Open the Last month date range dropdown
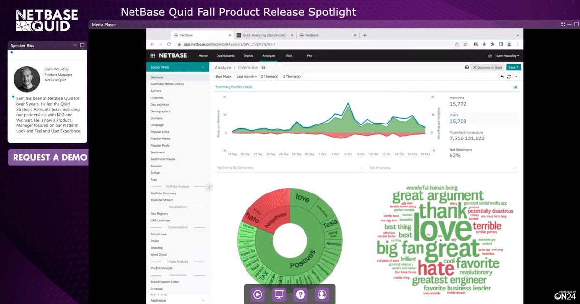 246,76
